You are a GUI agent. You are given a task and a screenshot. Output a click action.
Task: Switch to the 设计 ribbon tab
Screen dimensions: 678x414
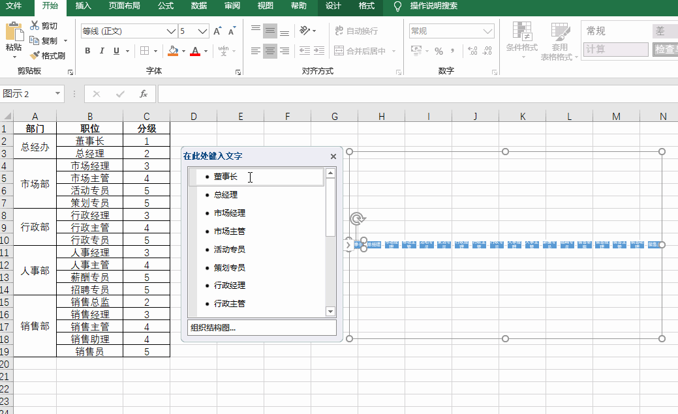pos(333,7)
